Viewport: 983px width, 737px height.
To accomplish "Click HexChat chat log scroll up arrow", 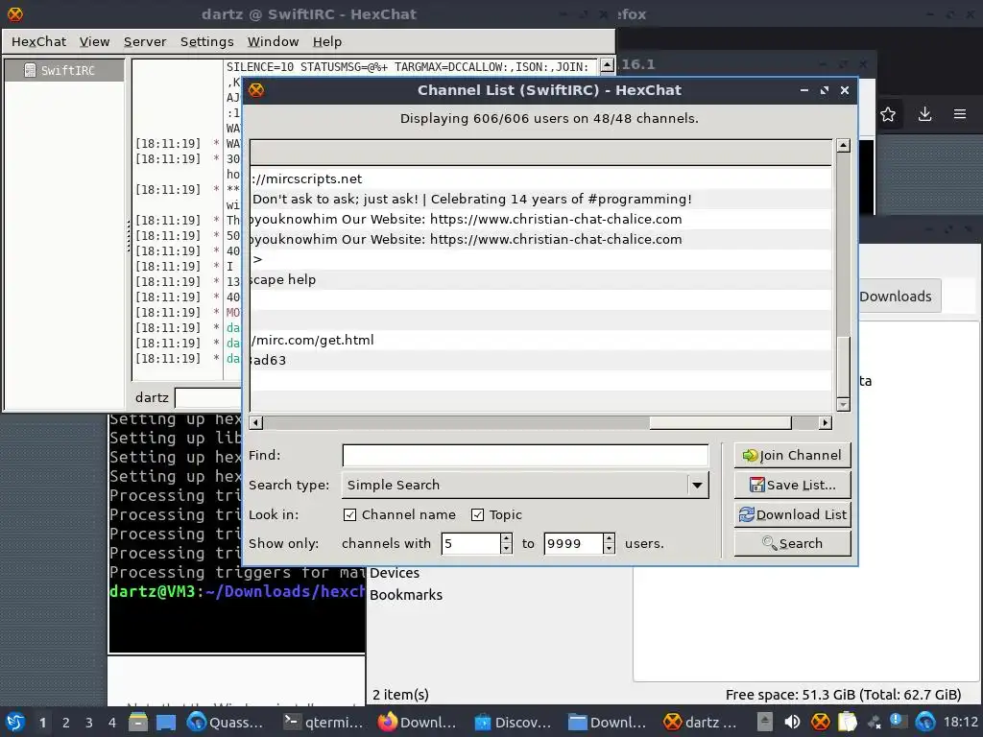I will (x=607, y=65).
